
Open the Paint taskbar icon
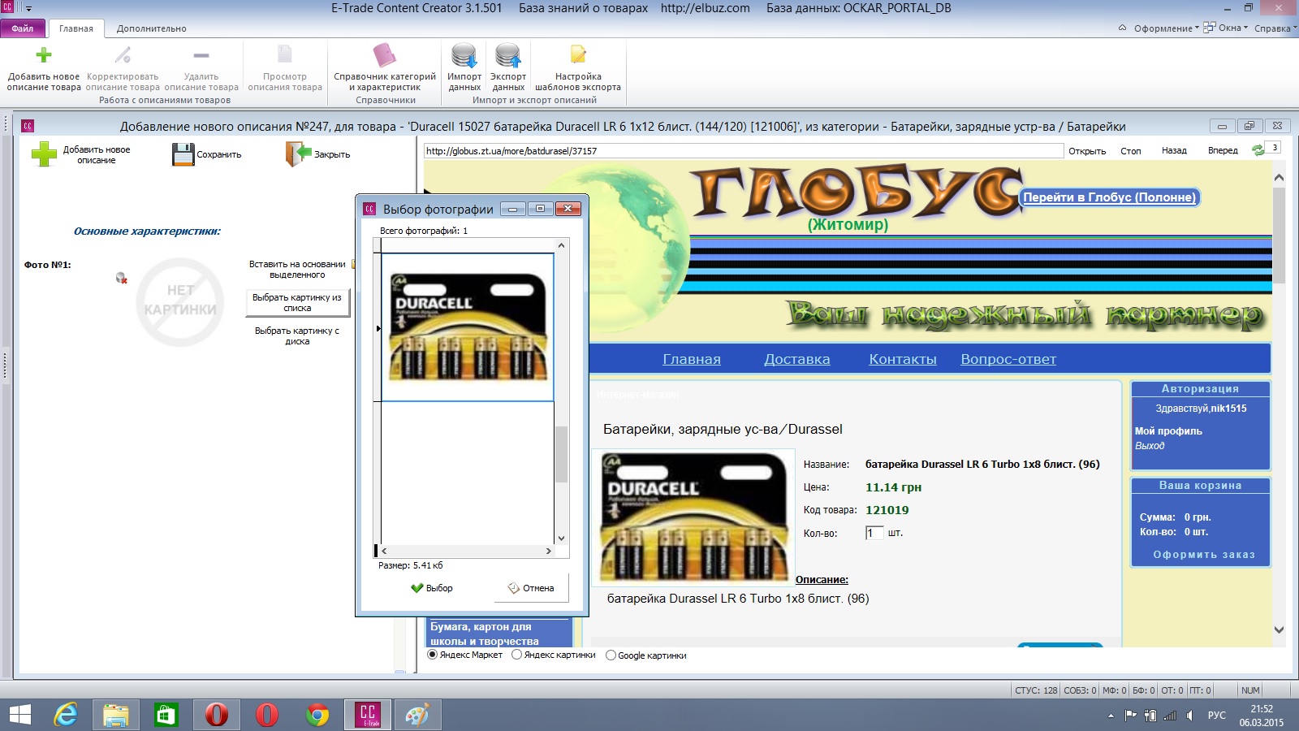(418, 715)
